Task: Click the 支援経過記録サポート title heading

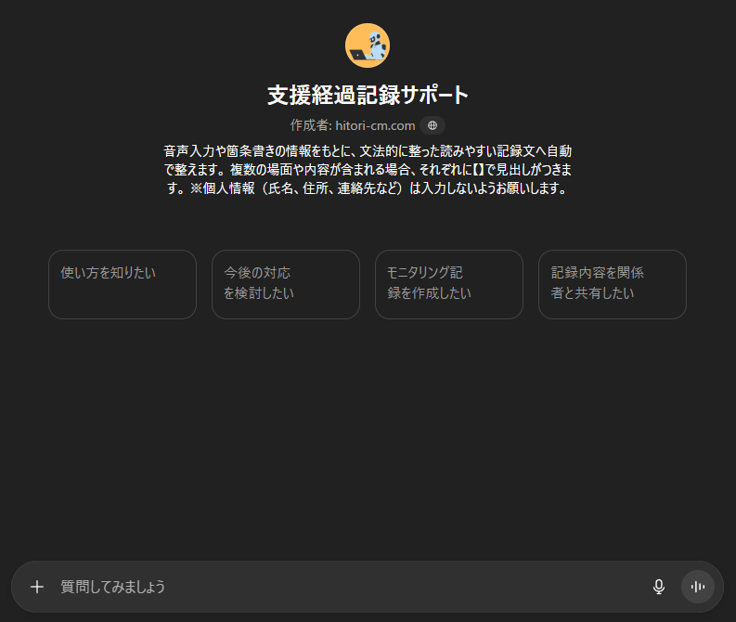Action: tap(368, 95)
